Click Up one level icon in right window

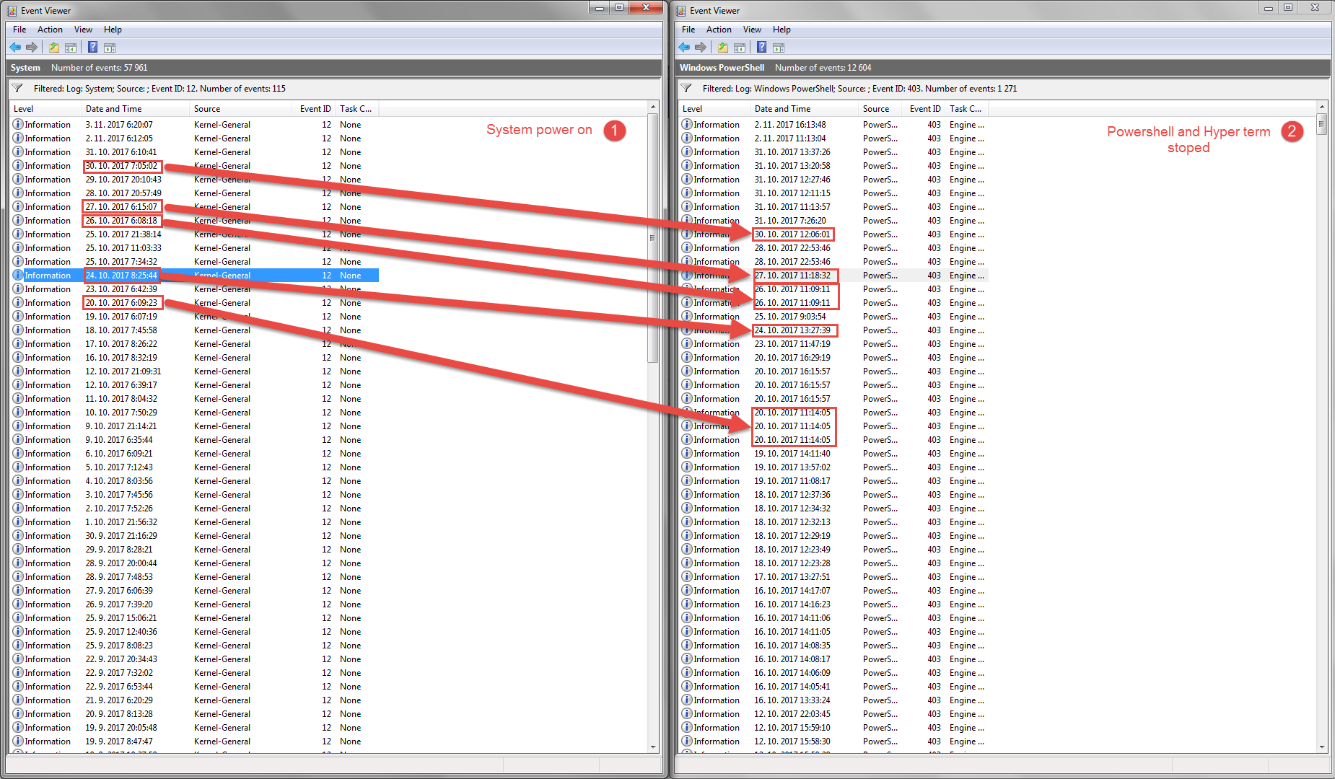pyautogui.click(x=723, y=48)
